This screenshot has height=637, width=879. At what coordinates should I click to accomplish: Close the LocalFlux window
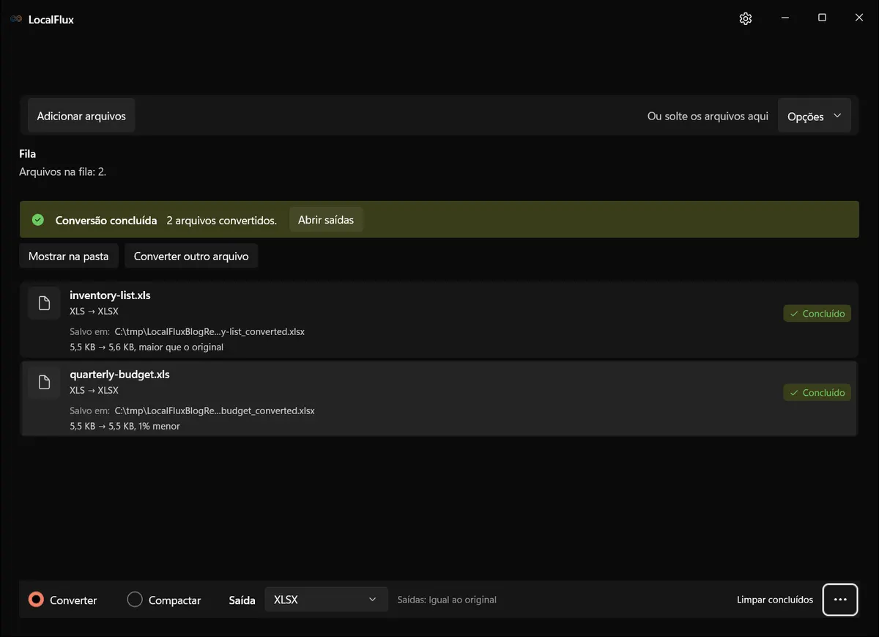click(859, 18)
